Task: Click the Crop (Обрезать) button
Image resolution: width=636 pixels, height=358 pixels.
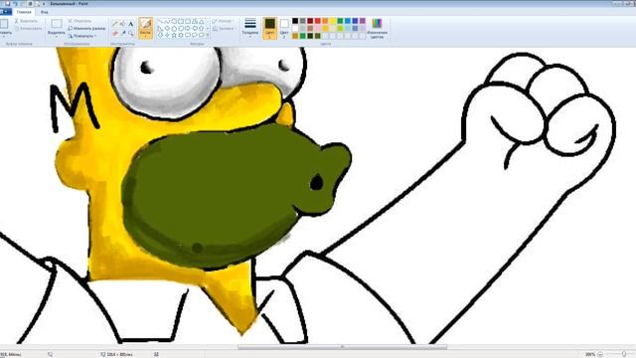Action: tap(79, 21)
